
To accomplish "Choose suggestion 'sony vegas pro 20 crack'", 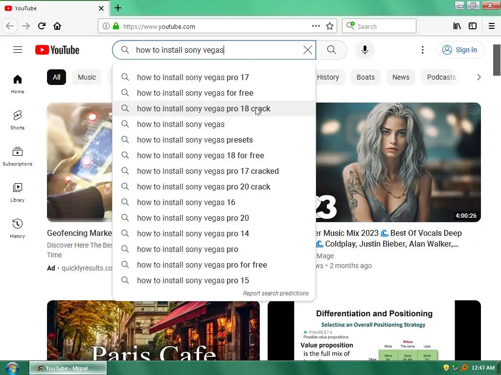I will coord(214,187).
